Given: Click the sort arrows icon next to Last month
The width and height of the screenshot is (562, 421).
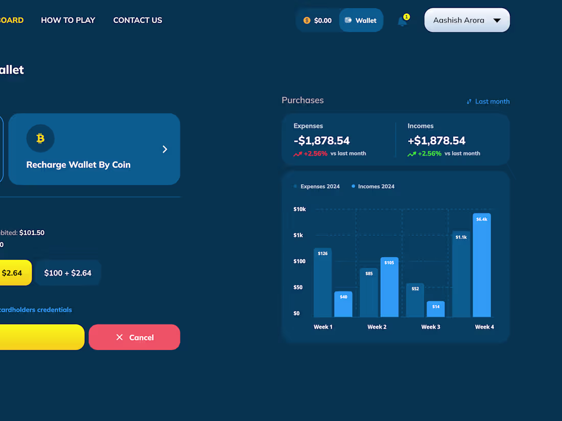Looking at the screenshot, I should point(469,101).
